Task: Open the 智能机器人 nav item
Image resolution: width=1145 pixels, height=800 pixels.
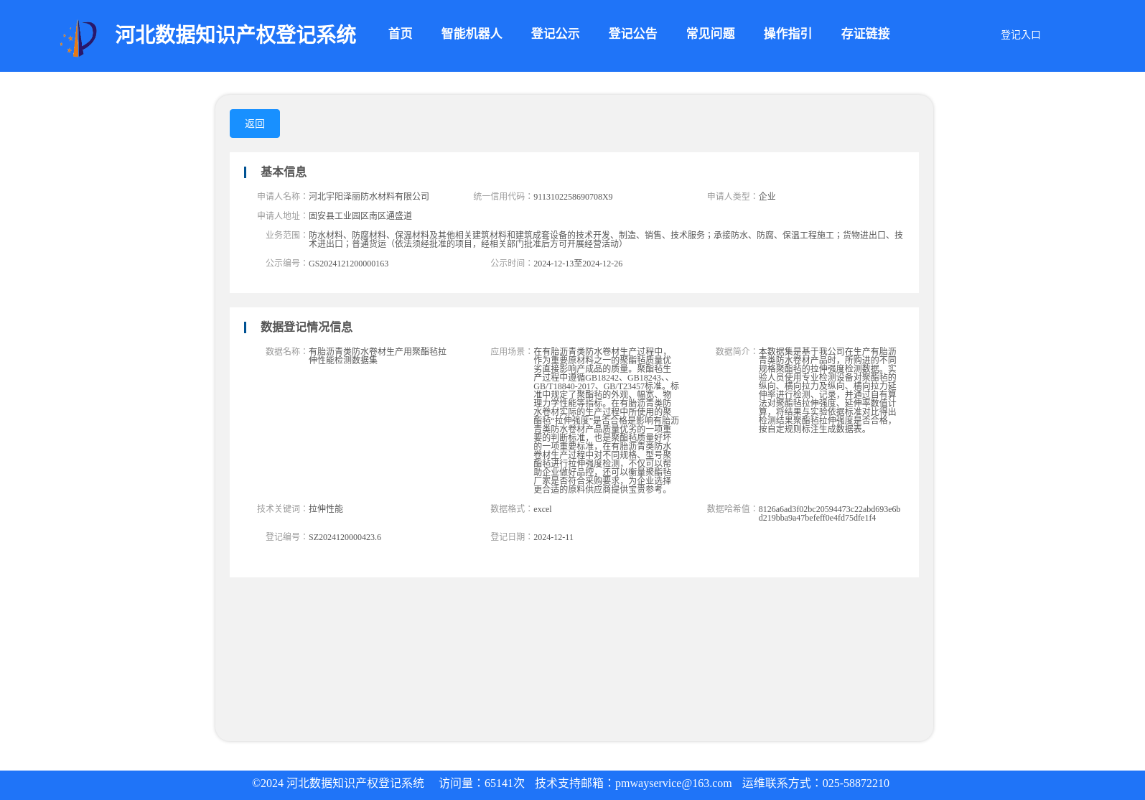Action: (472, 34)
